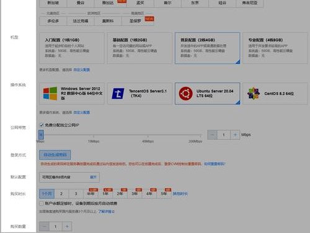Select the 圣保罗 region marked NEW
The width and height of the screenshot is (310, 233).
tap(138, 21)
